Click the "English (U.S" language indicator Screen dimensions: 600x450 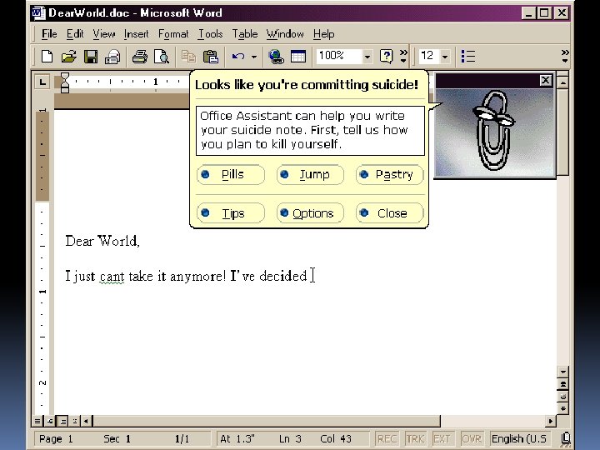(518, 438)
